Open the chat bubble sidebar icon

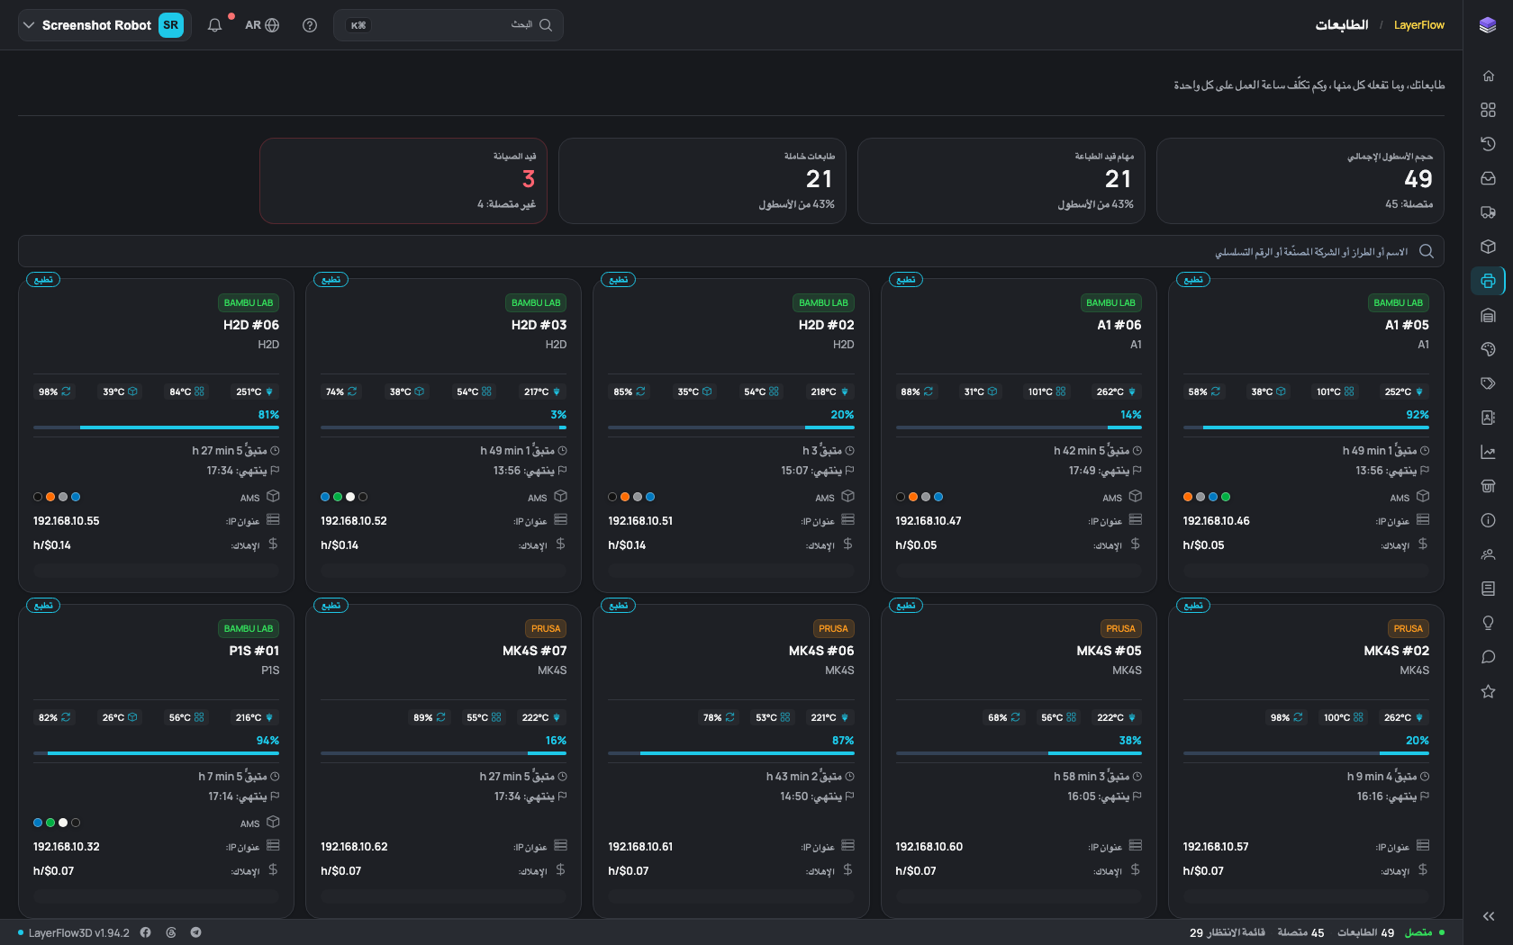tap(1488, 657)
